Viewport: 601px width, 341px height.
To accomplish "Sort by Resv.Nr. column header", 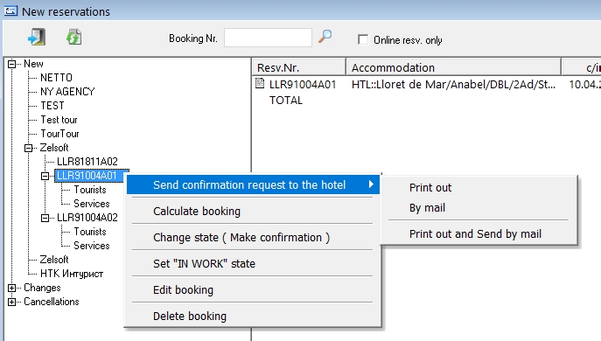I will click(x=299, y=67).
